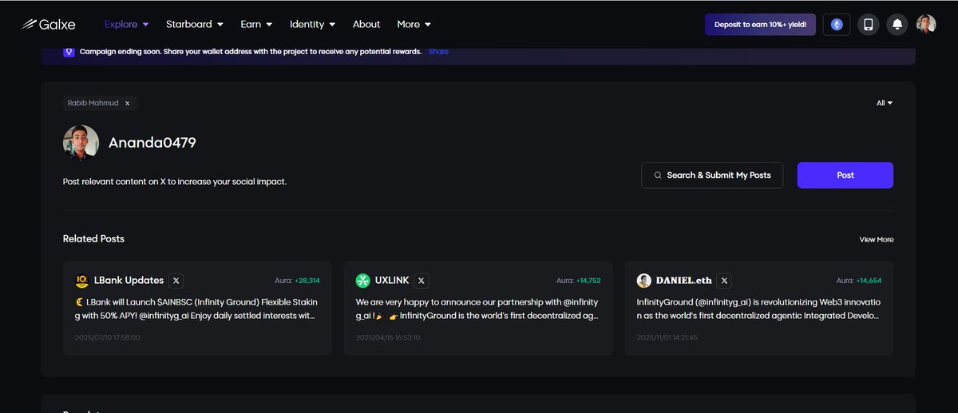Click timestamp 2025/11/01 14:21:45
Screen dimensions: 958x413
click(x=669, y=337)
